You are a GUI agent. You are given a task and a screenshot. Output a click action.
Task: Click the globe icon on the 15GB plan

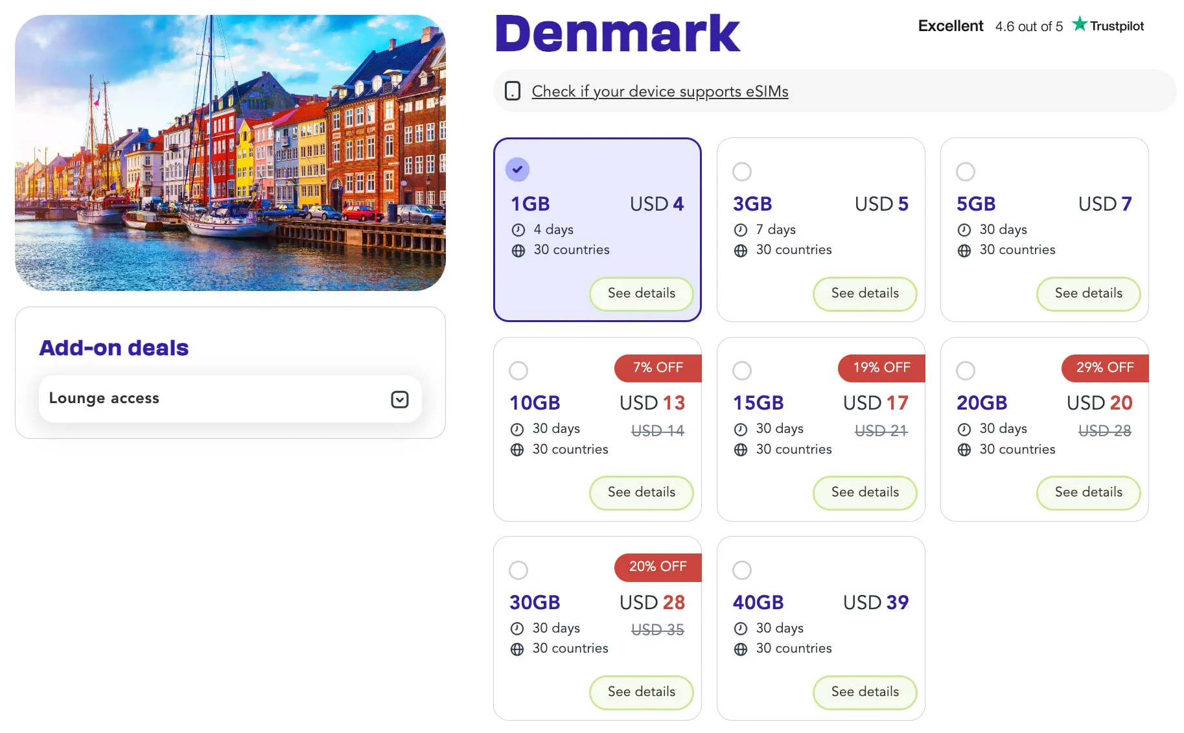coord(740,450)
